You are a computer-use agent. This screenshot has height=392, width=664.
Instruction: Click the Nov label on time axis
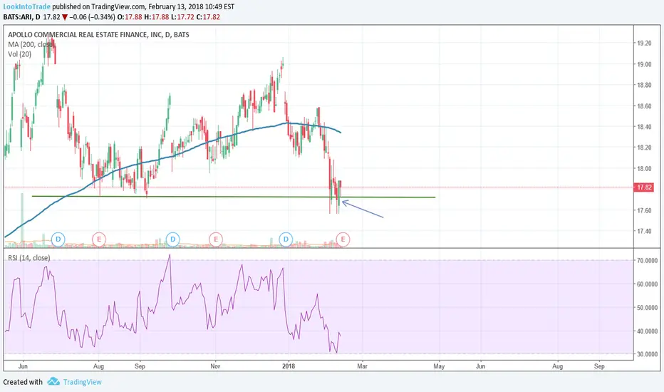215,366
